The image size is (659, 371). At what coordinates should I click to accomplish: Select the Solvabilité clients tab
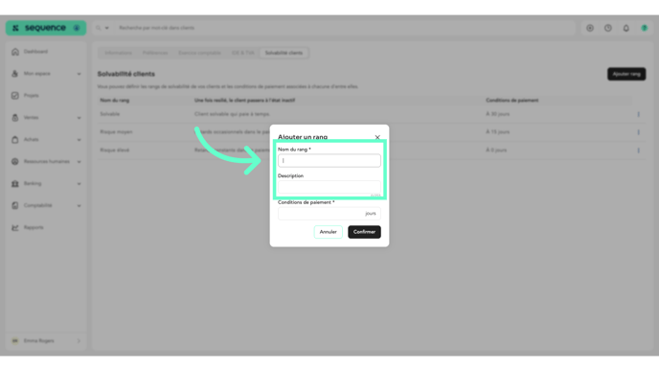(284, 53)
